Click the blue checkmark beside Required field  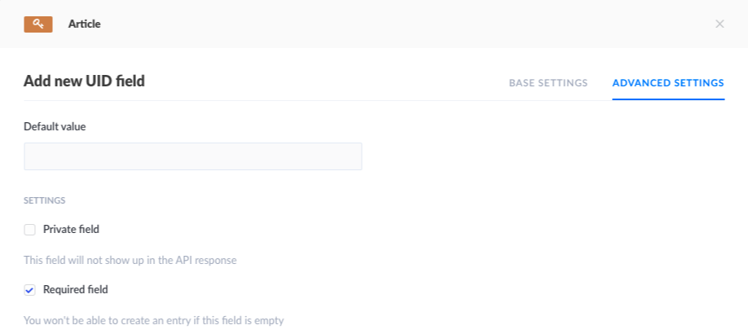click(30, 290)
